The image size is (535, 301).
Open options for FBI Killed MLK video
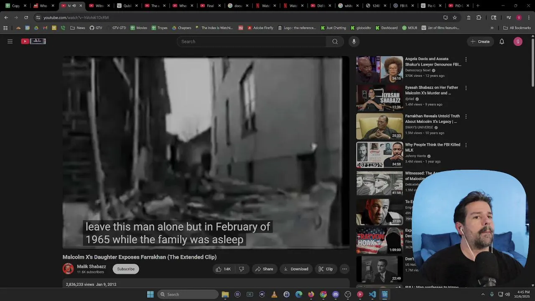466,145
